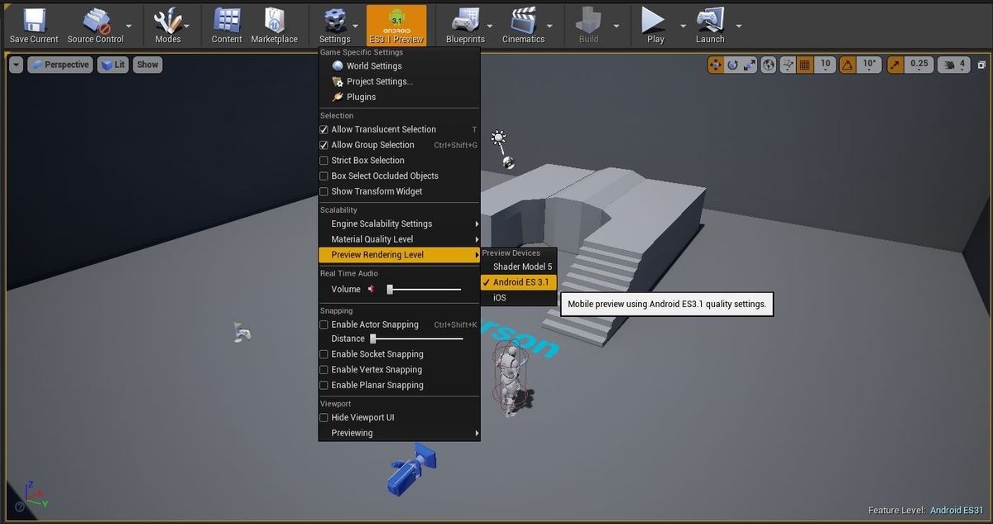Viewport: 993px width, 524px height.
Task: Click the World Settings globe icon
Action: click(x=337, y=66)
